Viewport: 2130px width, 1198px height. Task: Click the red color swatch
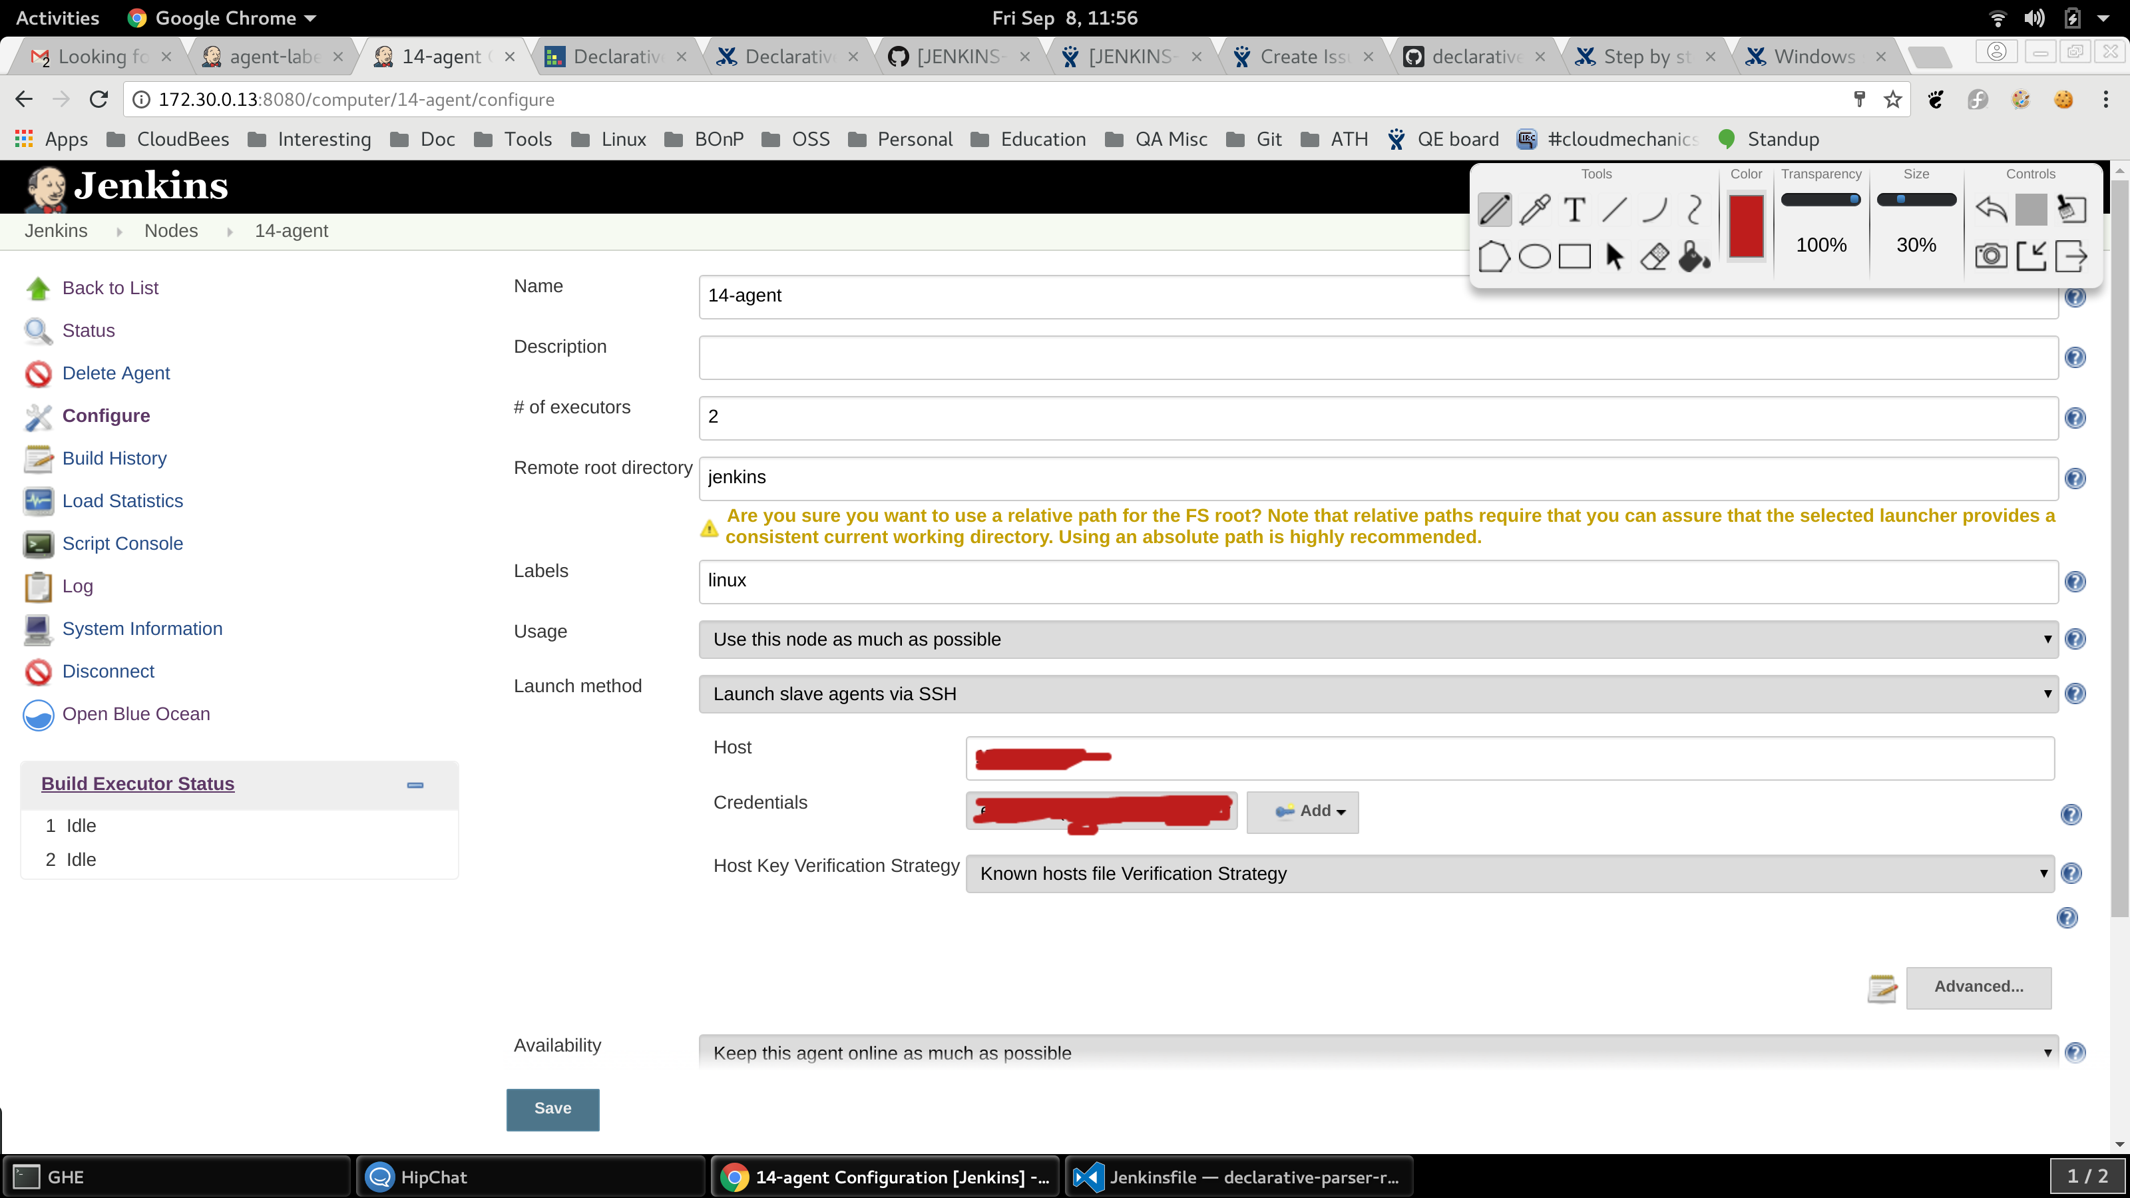coord(1745,226)
